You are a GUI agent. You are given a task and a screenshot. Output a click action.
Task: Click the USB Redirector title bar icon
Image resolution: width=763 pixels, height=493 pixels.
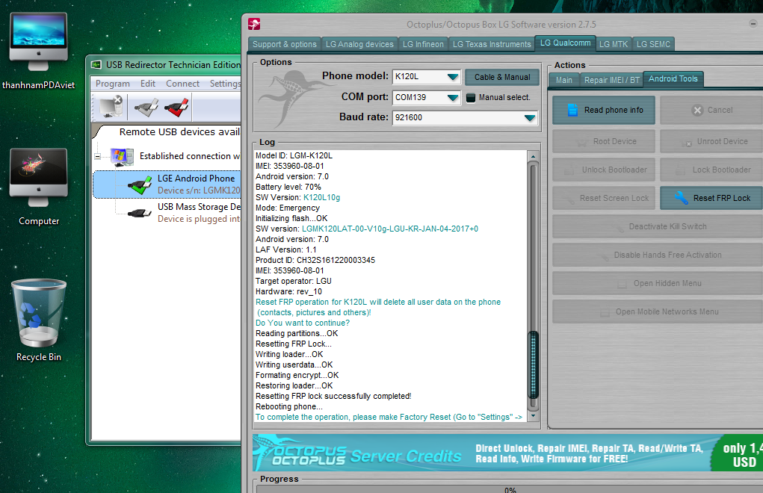tap(96, 65)
